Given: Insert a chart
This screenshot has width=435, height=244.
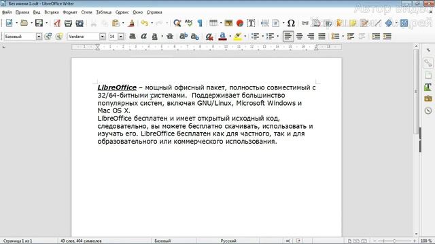Looking at the screenshot, I should click(240, 23).
